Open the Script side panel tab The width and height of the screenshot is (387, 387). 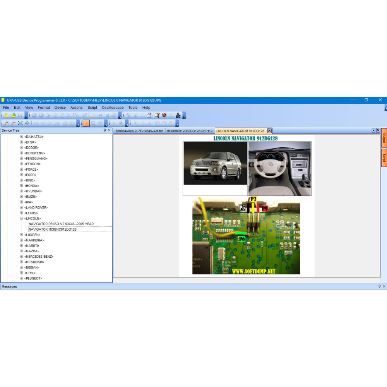click(384, 158)
